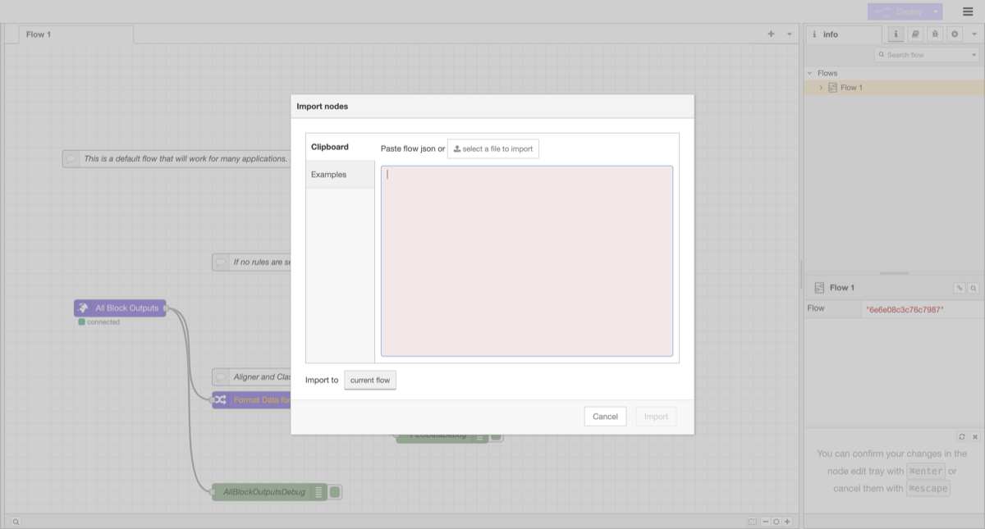Reset the canvas zoom level
This screenshot has width=985, height=529.
point(776,521)
